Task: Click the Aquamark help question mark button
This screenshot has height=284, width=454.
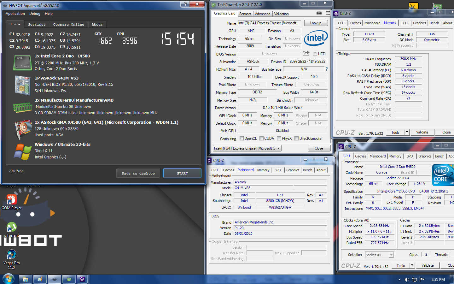Action: click(x=185, y=4)
